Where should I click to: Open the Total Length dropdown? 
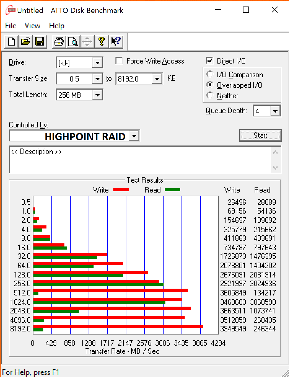(97, 95)
